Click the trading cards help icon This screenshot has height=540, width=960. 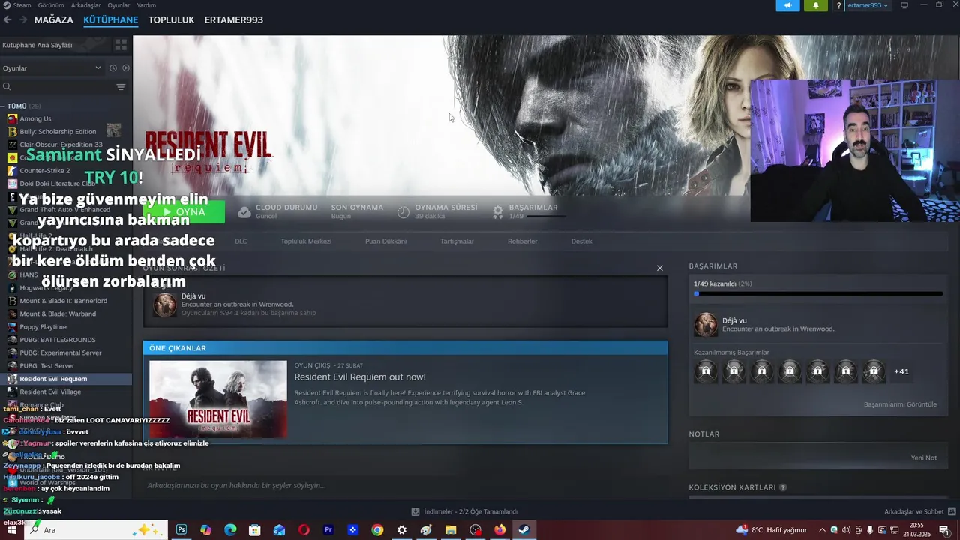783,487
